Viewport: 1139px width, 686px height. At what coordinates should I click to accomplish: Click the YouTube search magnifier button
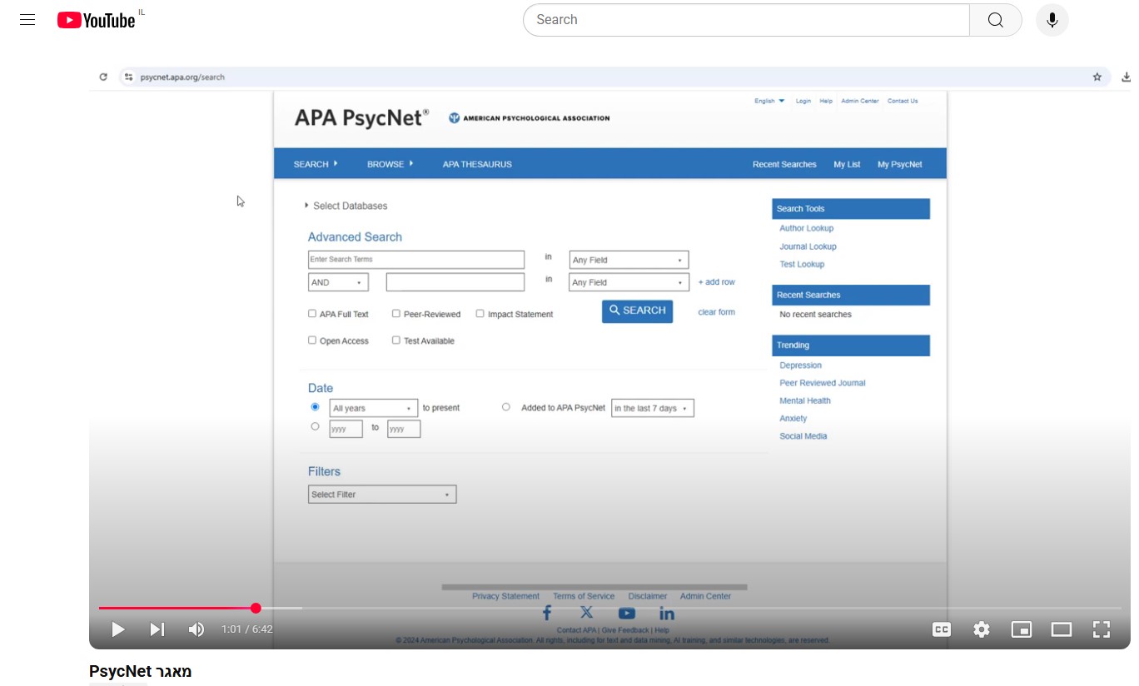pyautogui.click(x=996, y=20)
